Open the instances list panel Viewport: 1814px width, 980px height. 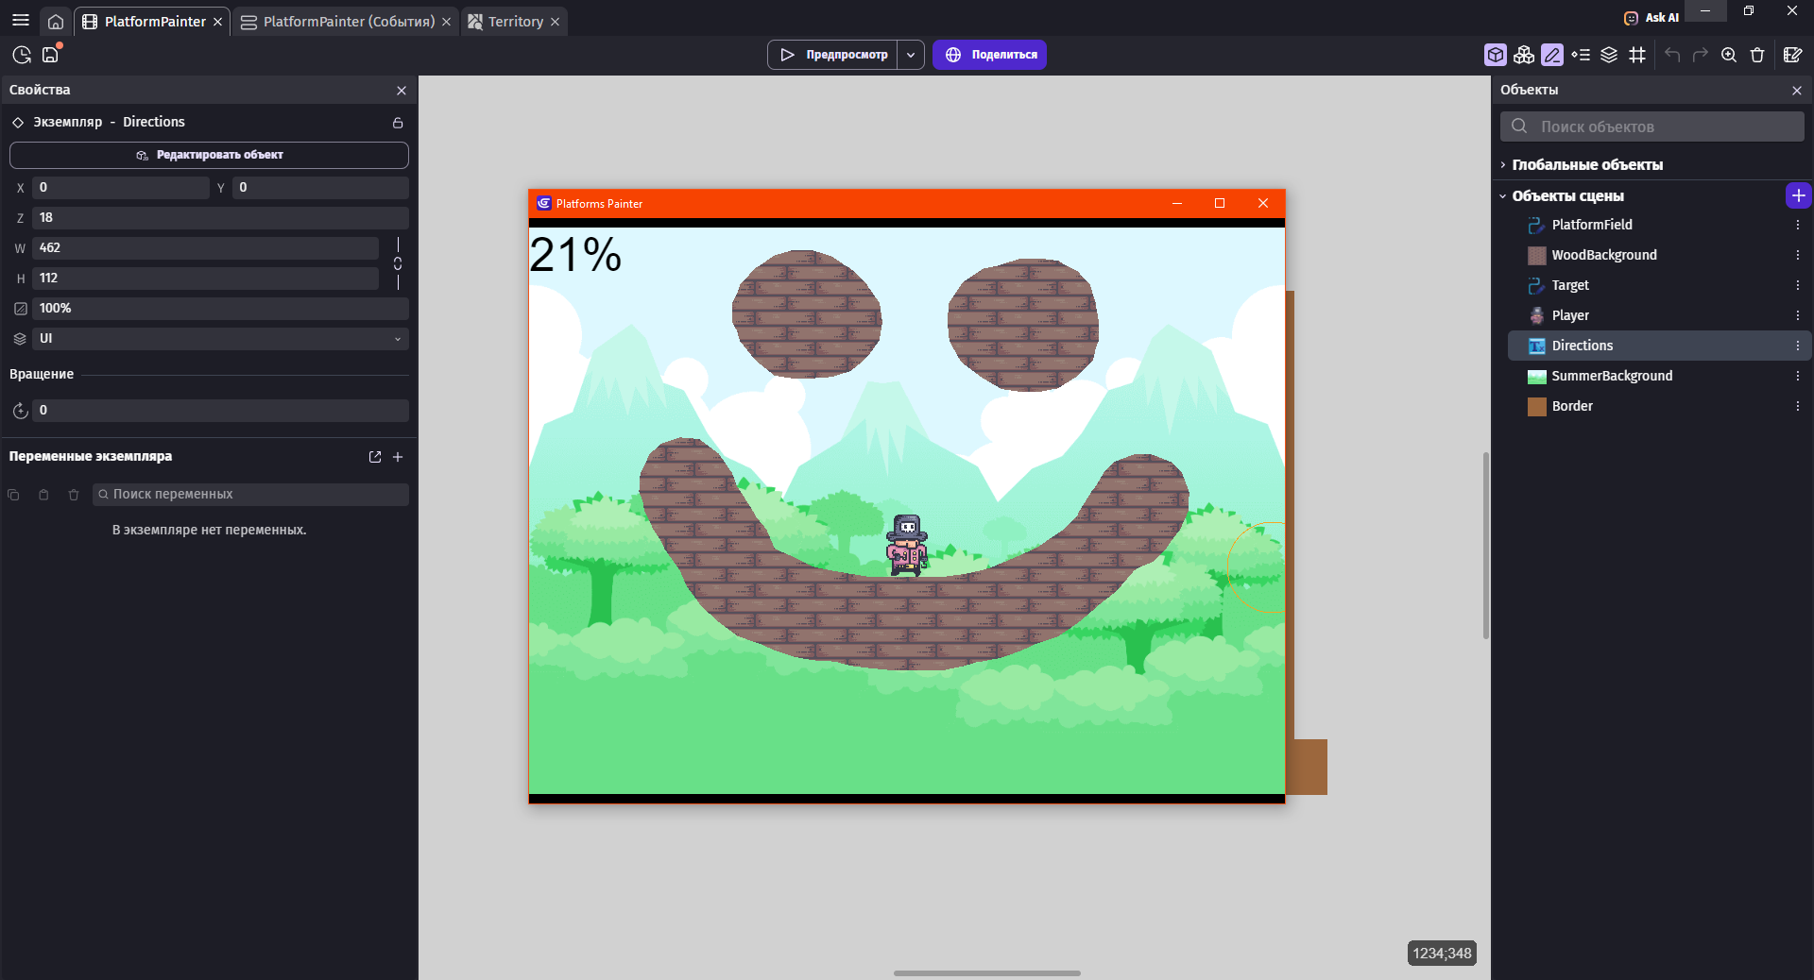click(1581, 55)
